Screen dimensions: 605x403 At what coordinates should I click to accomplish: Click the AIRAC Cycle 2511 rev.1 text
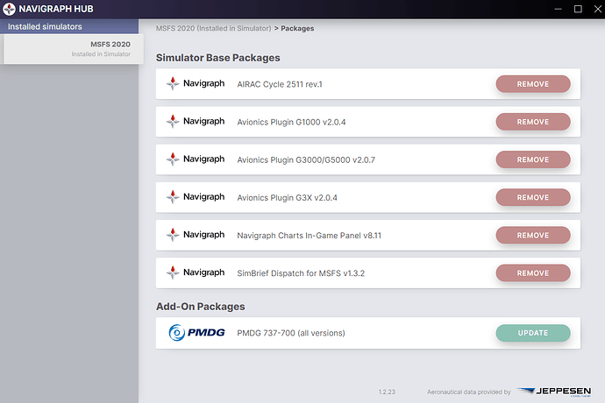[x=280, y=84]
